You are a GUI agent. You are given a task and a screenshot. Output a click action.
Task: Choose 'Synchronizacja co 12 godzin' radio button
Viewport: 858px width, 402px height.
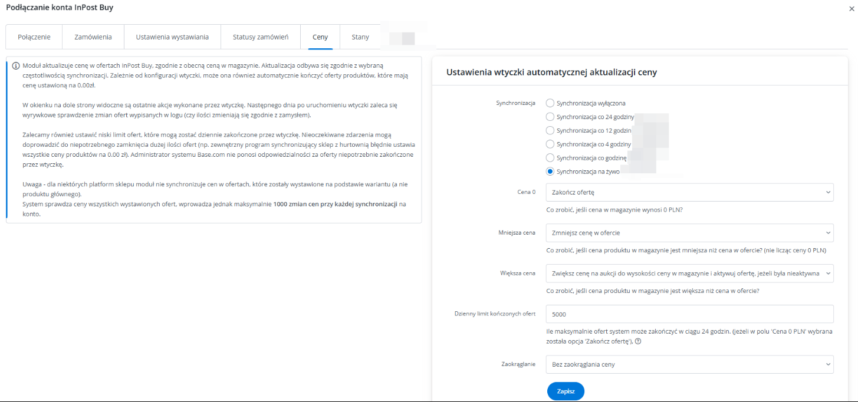550,130
